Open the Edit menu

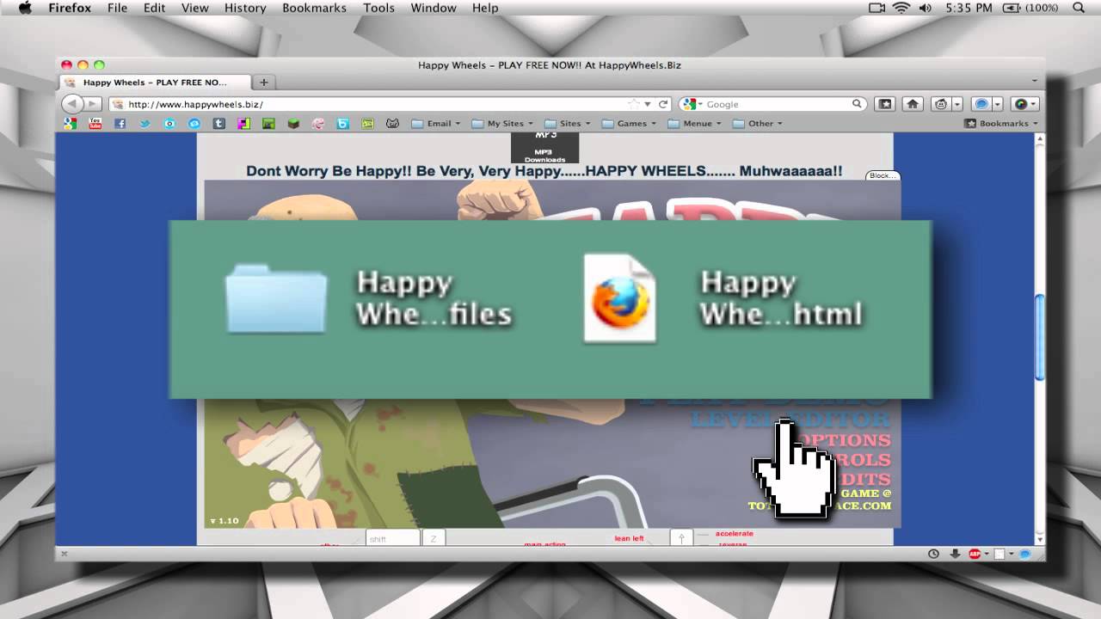[x=155, y=8]
